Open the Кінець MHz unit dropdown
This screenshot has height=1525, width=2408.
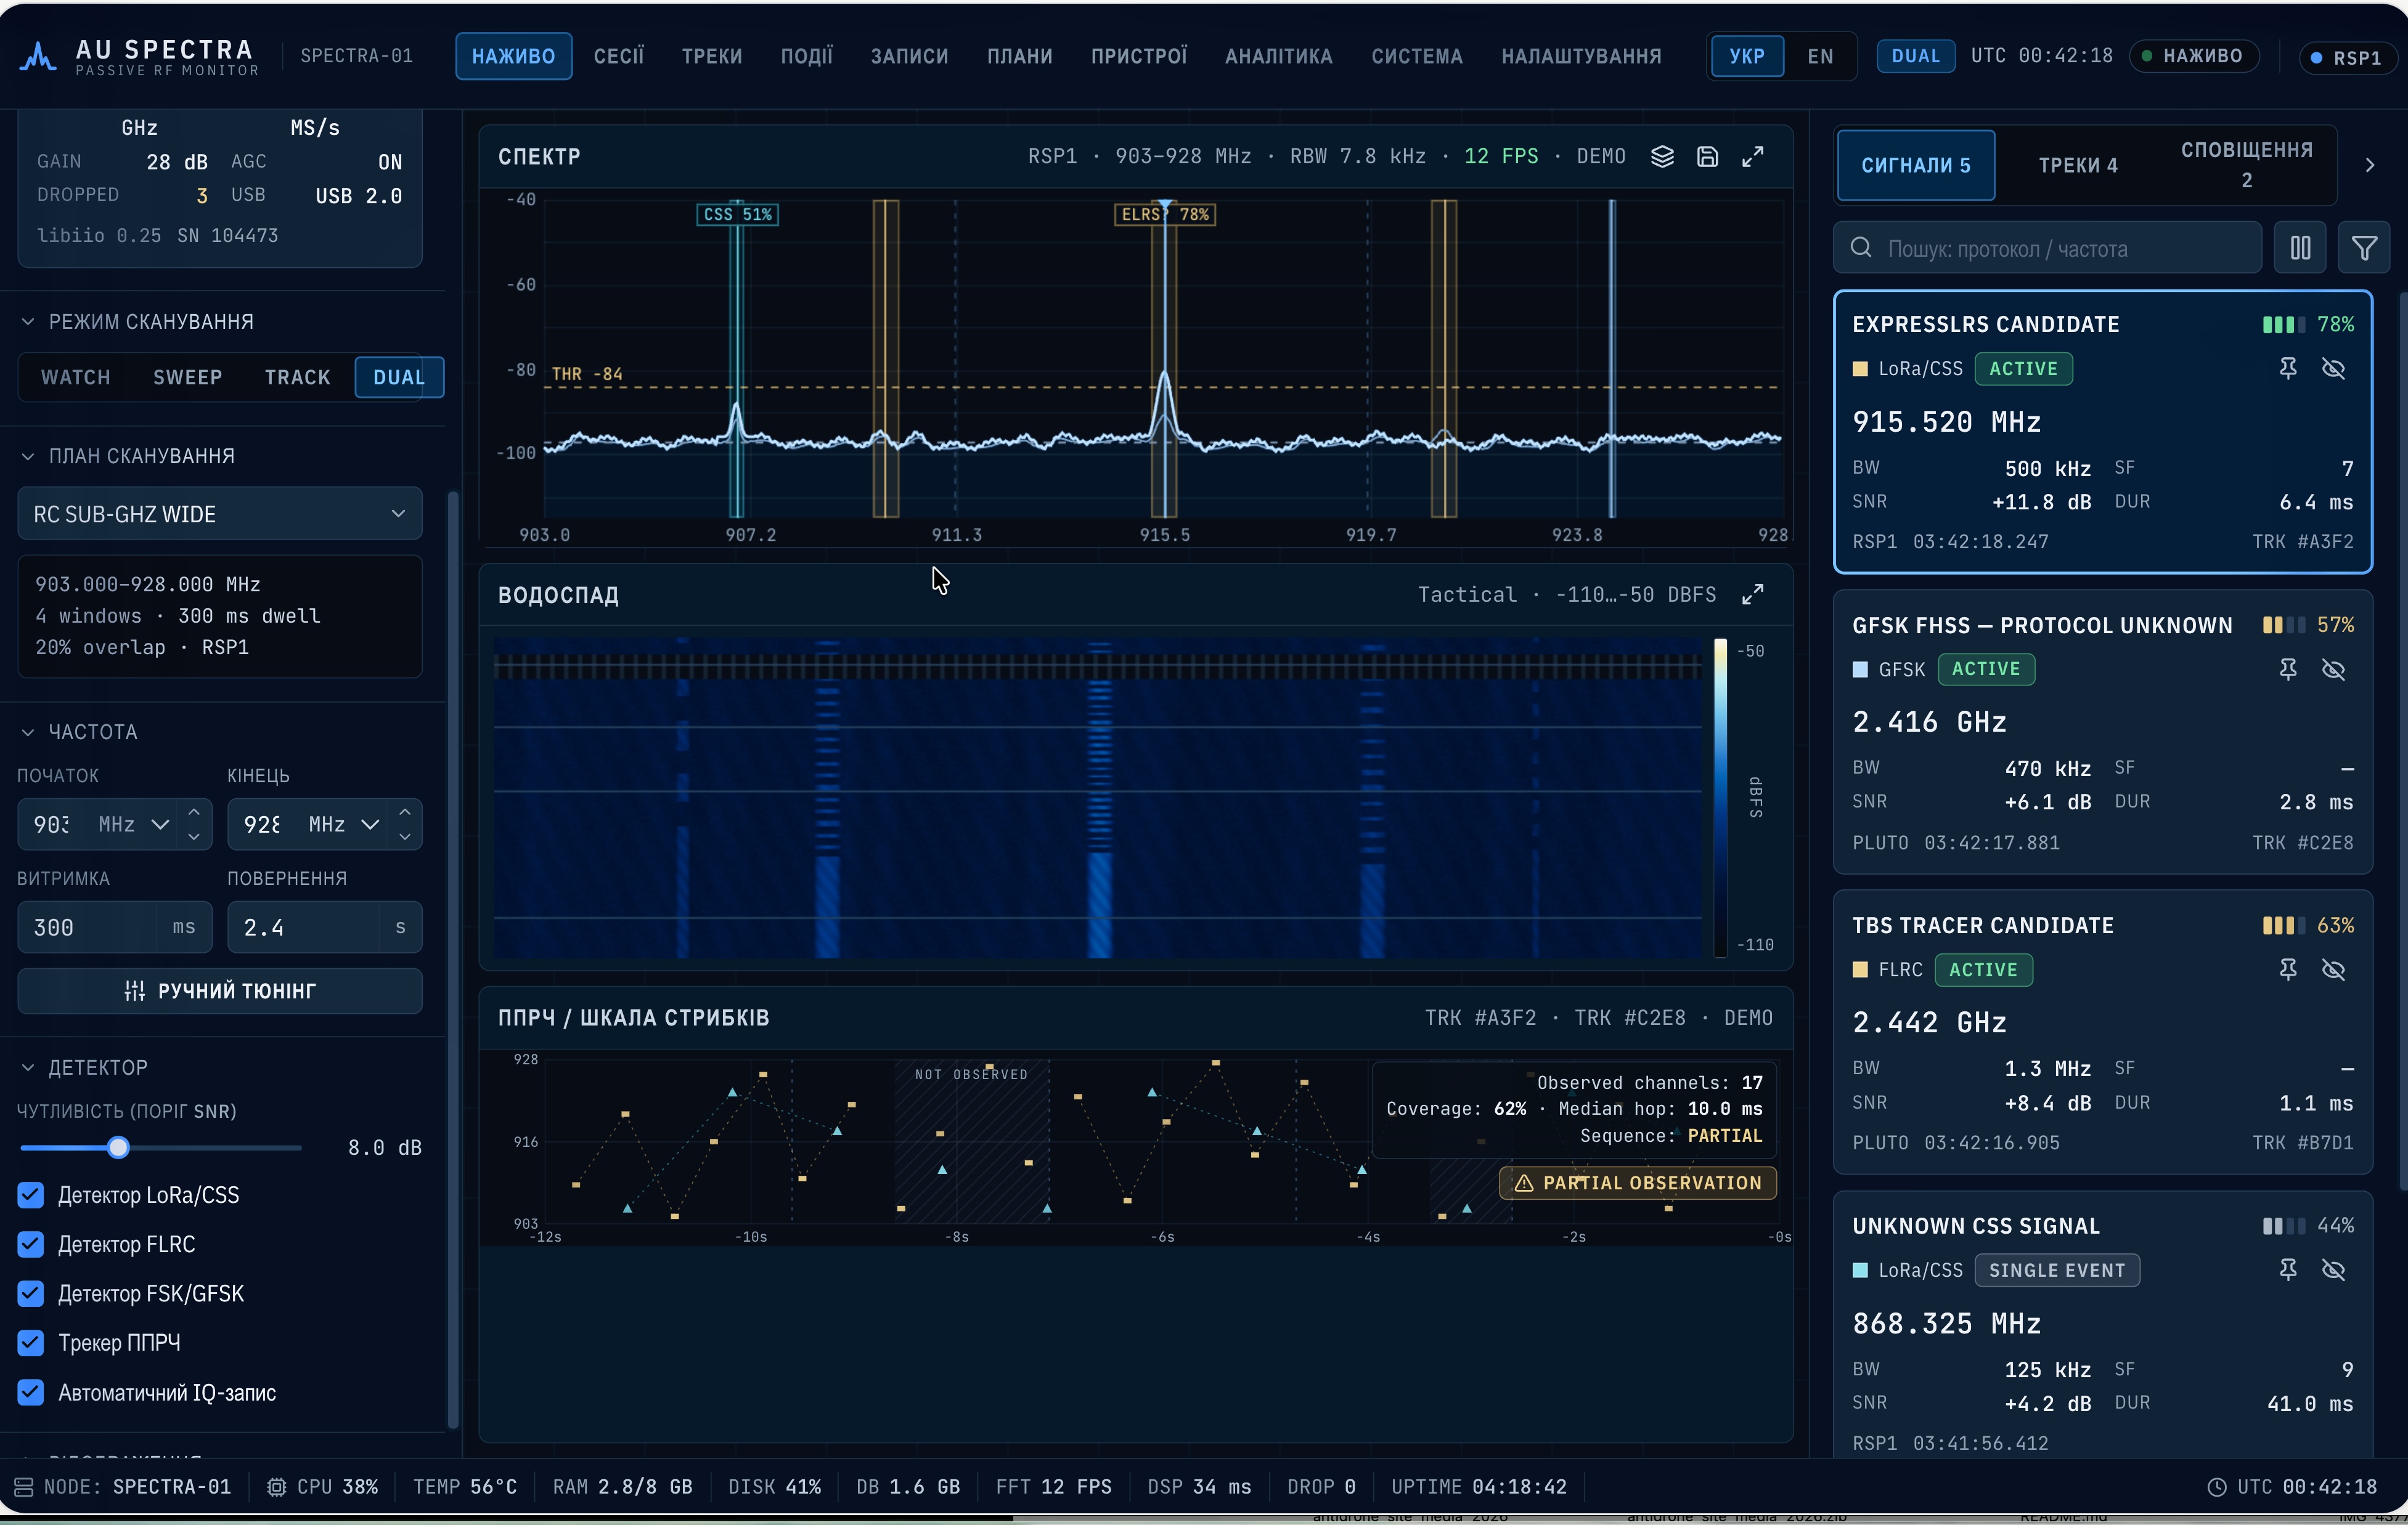345,825
